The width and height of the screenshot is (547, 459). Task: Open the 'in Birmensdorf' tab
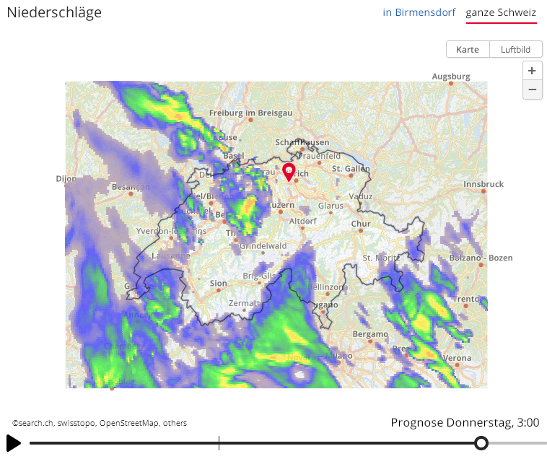pyautogui.click(x=419, y=12)
